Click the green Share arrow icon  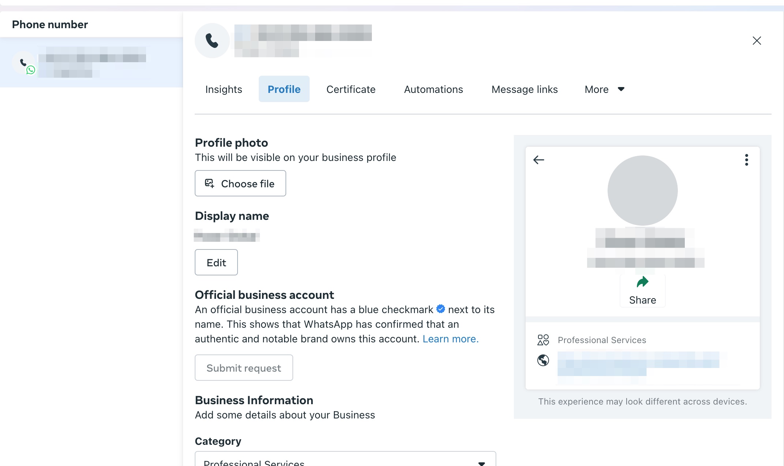tap(642, 282)
